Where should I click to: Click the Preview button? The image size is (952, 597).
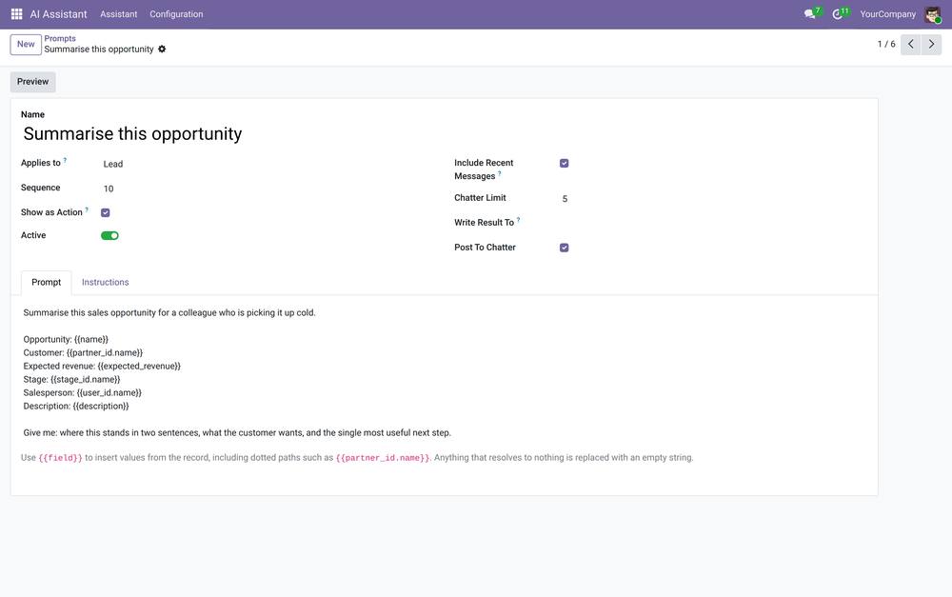[32, 82]
